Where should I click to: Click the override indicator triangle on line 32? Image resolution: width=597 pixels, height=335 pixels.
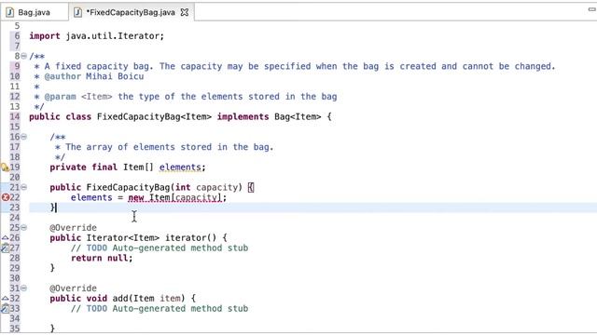5,298
